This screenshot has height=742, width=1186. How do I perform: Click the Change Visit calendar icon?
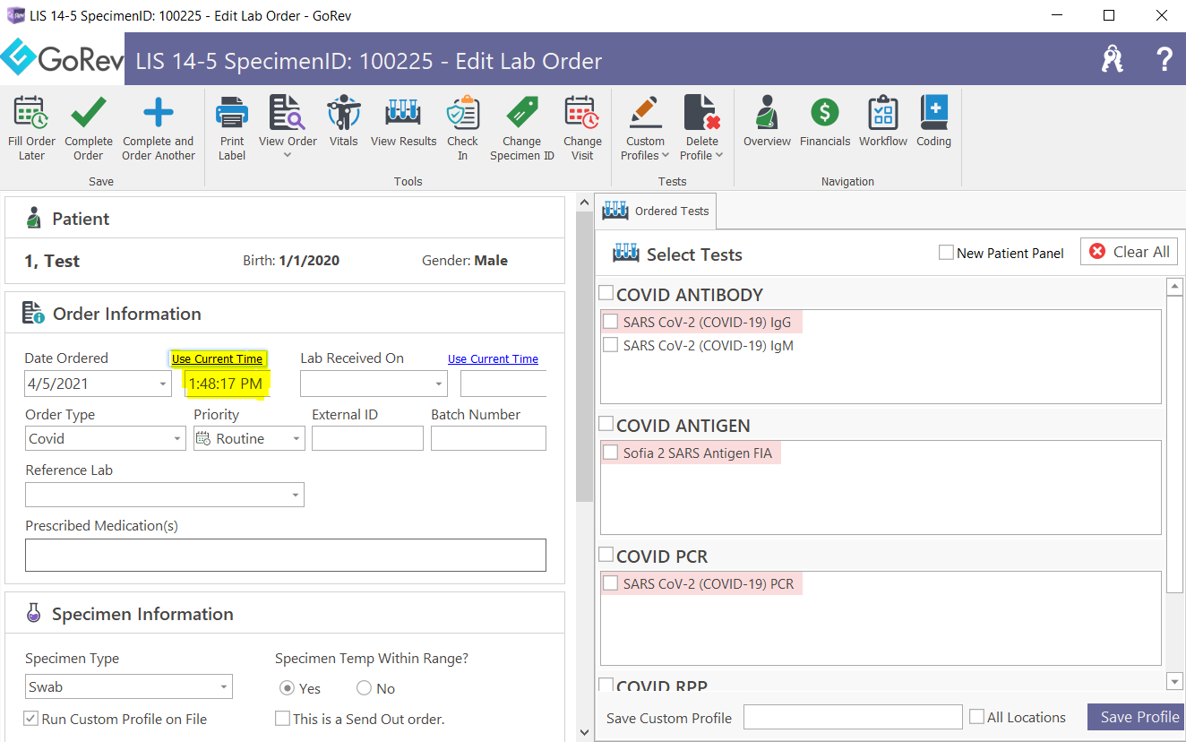pyautogui.click(x=582, y=113)
